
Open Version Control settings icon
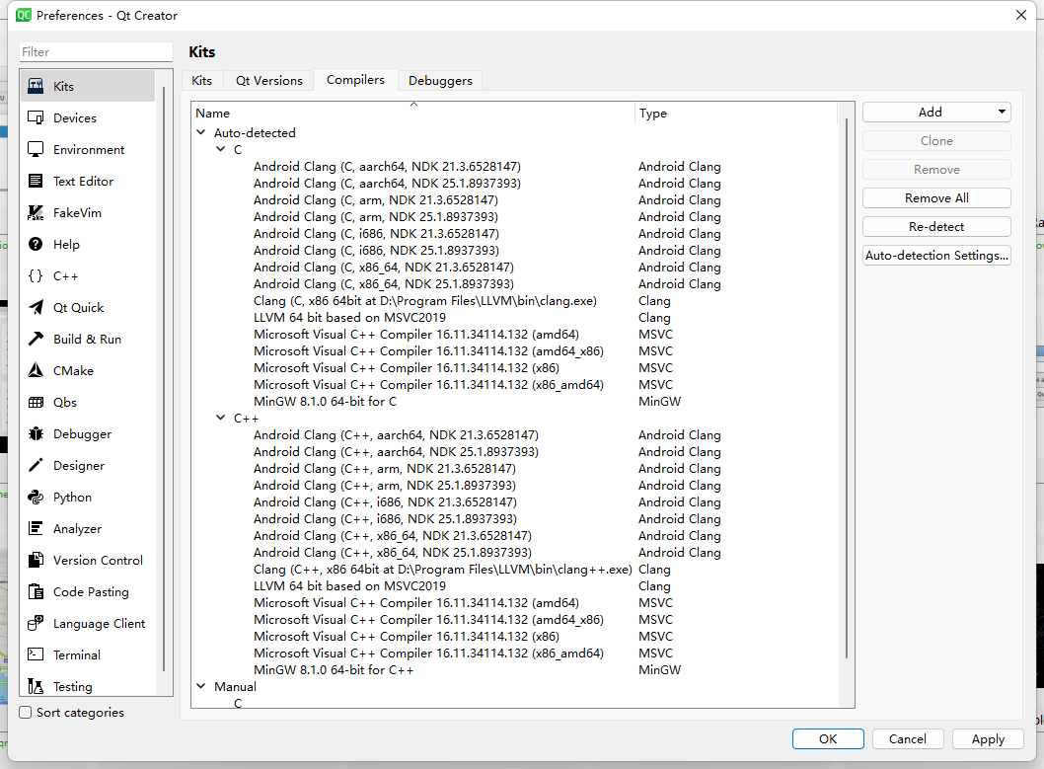click(x=36, y=560)
